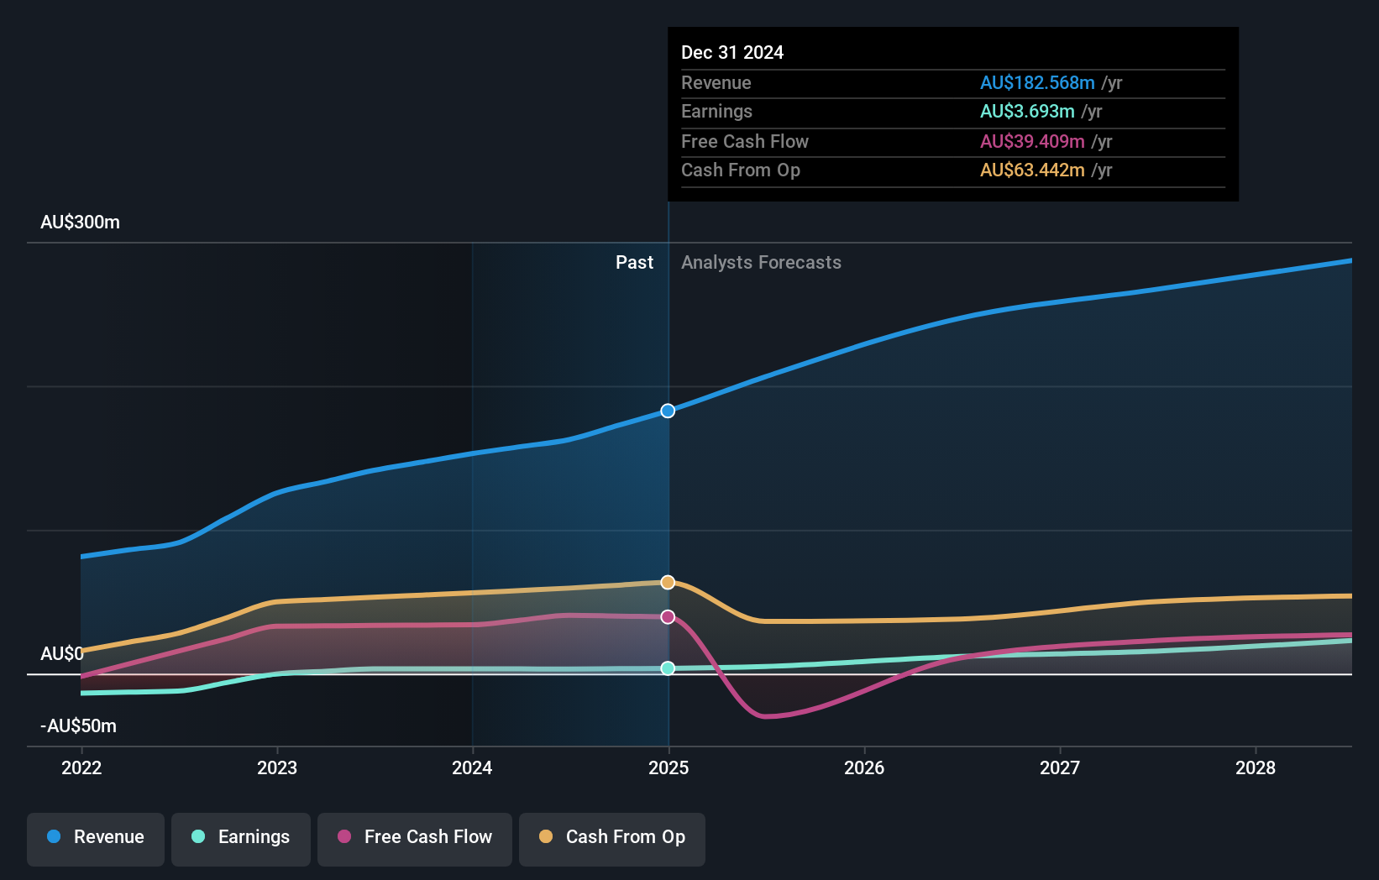Click the AU$182.568m revenue value
The width and height of the screenshot is (1379, 880).
coord(1037,83)
